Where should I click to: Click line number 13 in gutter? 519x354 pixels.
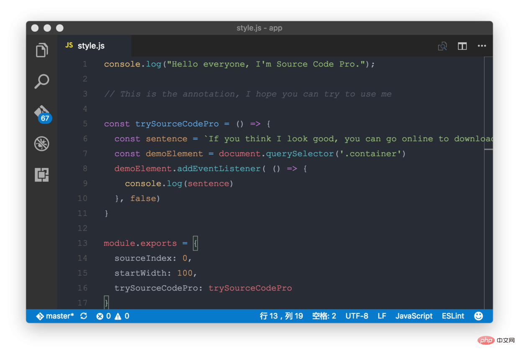point(82,243)
